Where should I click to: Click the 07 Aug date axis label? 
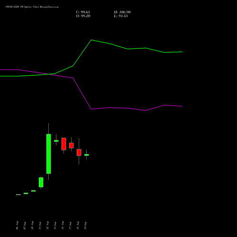pos(25,225)
